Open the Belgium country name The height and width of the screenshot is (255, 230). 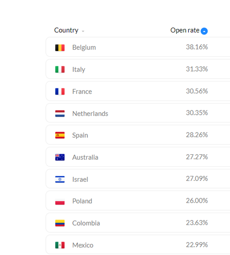tap(84, 48)
